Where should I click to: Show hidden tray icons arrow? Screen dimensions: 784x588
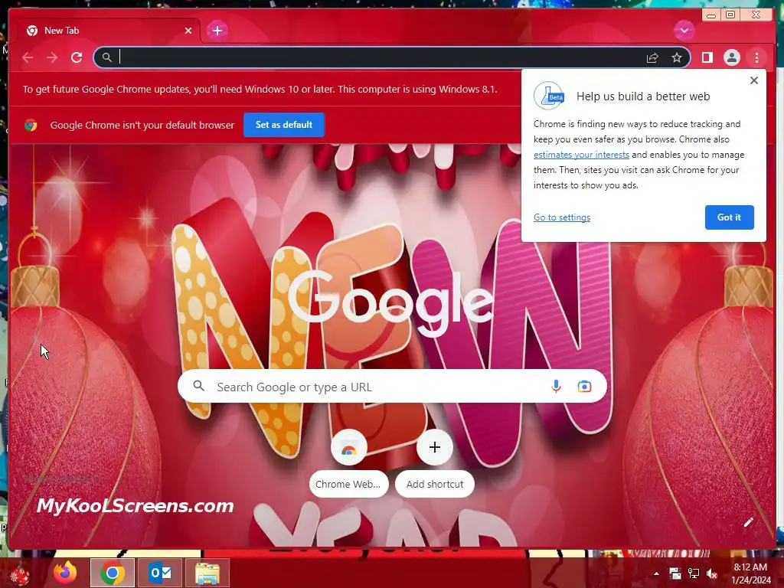pos(656,573)
